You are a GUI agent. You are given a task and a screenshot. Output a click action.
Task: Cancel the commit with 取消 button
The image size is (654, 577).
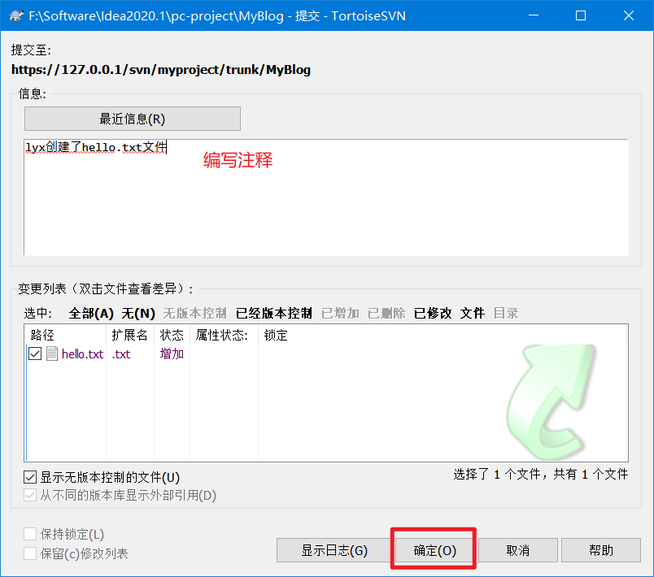(517, 550)
